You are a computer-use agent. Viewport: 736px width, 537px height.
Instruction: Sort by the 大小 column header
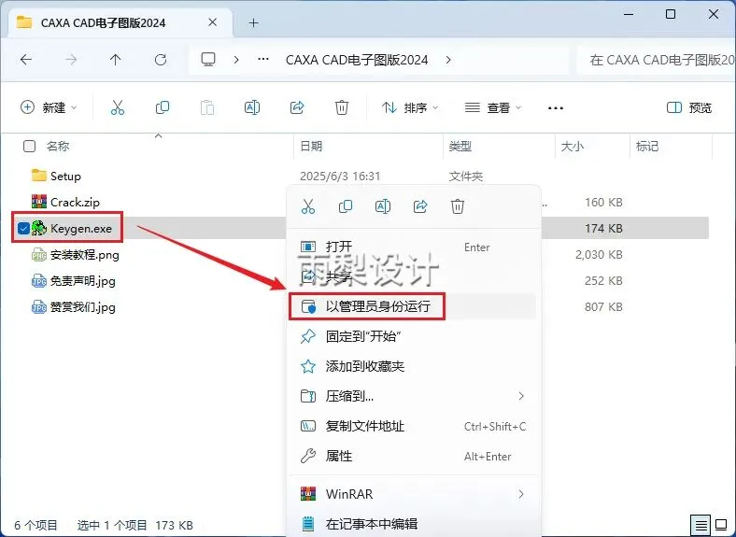(x=573, y=147)
